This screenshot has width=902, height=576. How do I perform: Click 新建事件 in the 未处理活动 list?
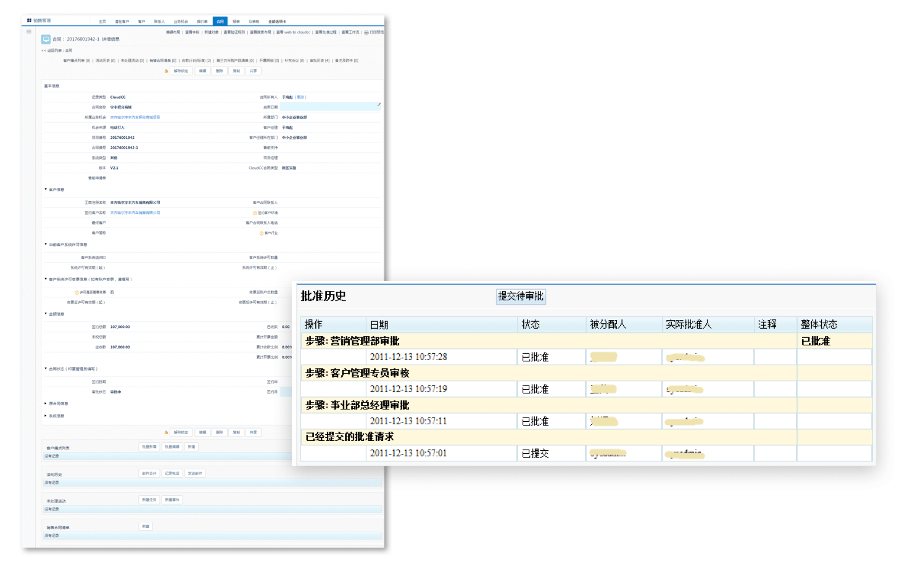[x=172, y=500]
